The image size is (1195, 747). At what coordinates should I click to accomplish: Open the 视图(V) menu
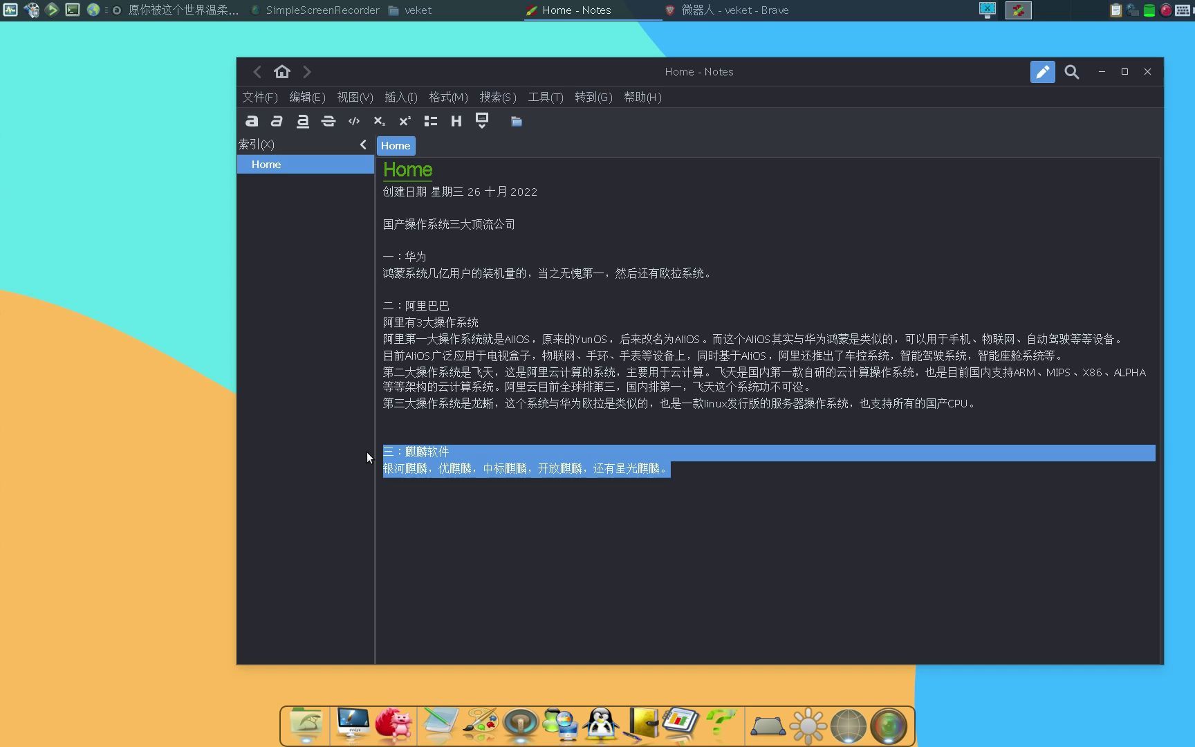pos(355,98)
